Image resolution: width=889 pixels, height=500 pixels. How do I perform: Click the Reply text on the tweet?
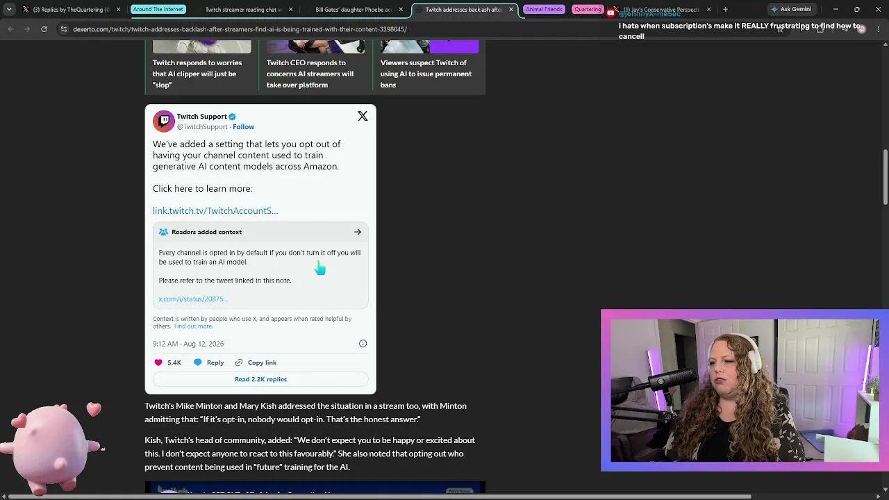pos(215,362)
